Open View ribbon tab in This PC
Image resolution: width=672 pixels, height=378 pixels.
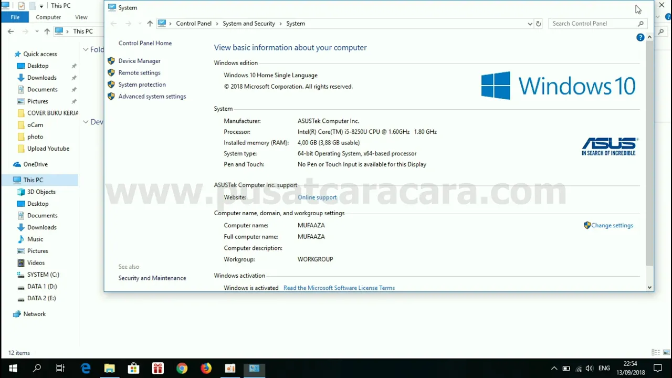click(81, 17)
